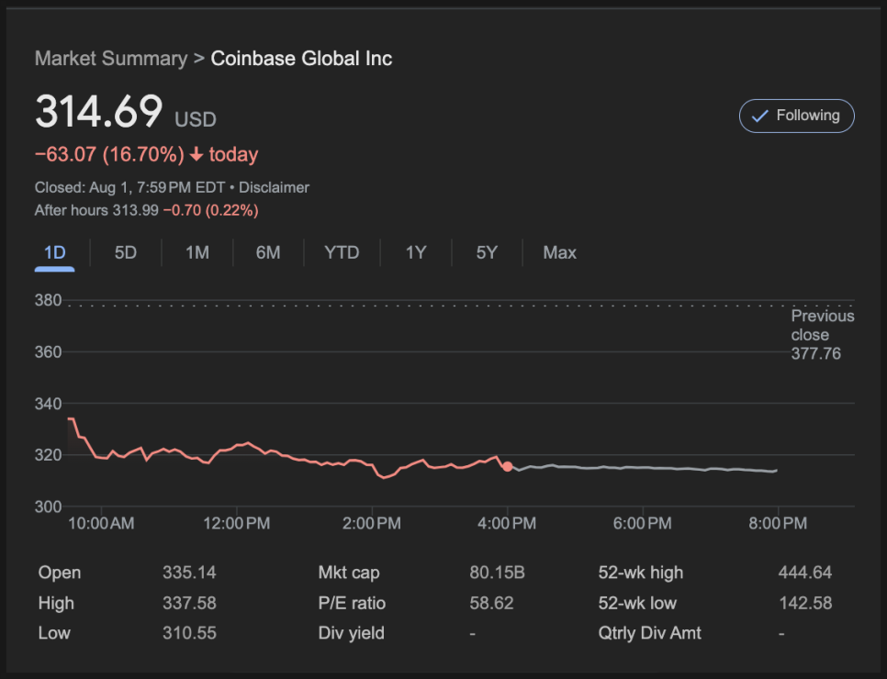
Task: View the 5Y chart range
Action: pyautogui.click(x=487, y=252)
